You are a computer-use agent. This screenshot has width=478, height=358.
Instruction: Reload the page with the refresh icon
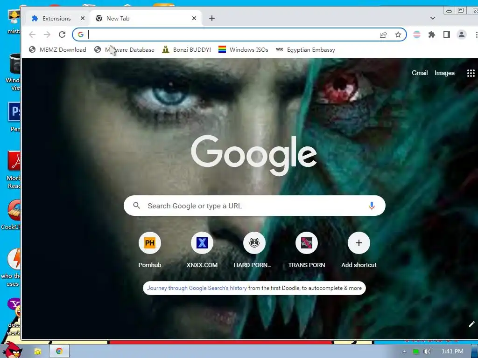(62, 34)
